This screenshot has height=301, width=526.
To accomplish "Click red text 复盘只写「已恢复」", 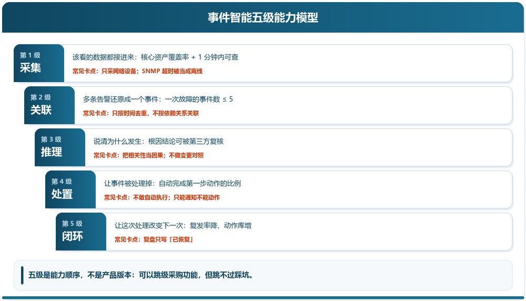I will click(168, 239).
